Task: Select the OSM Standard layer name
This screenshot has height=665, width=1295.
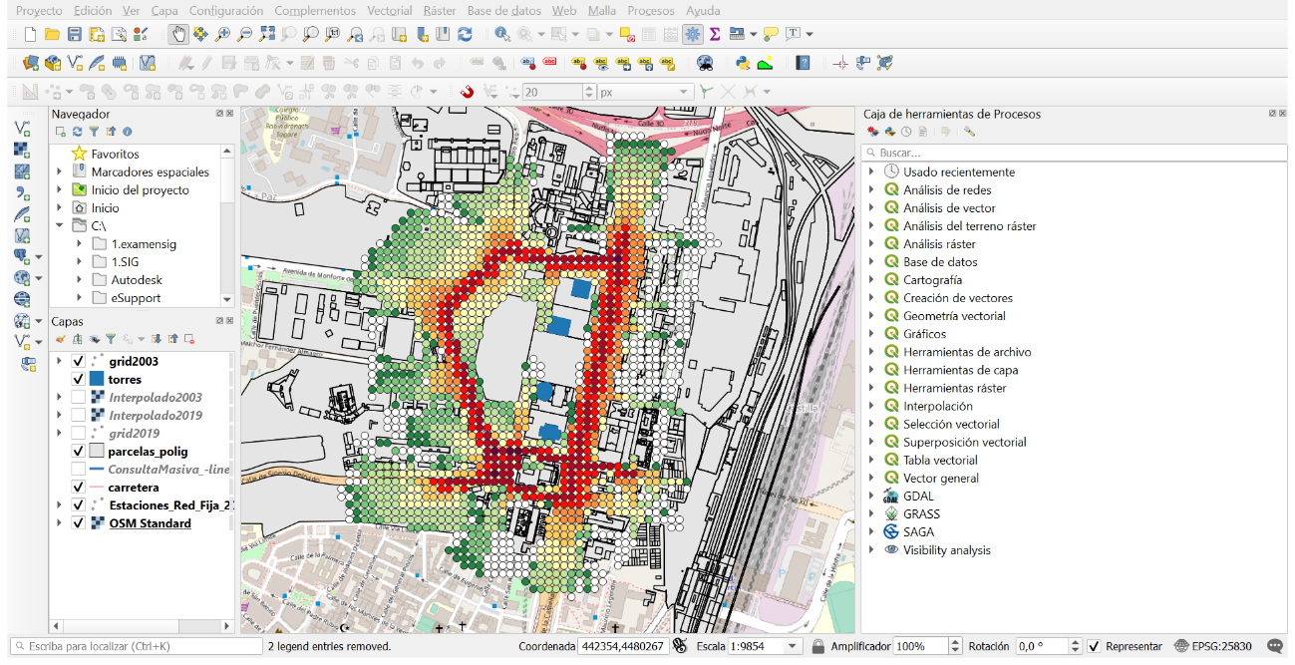Action: tap(150, 523)
